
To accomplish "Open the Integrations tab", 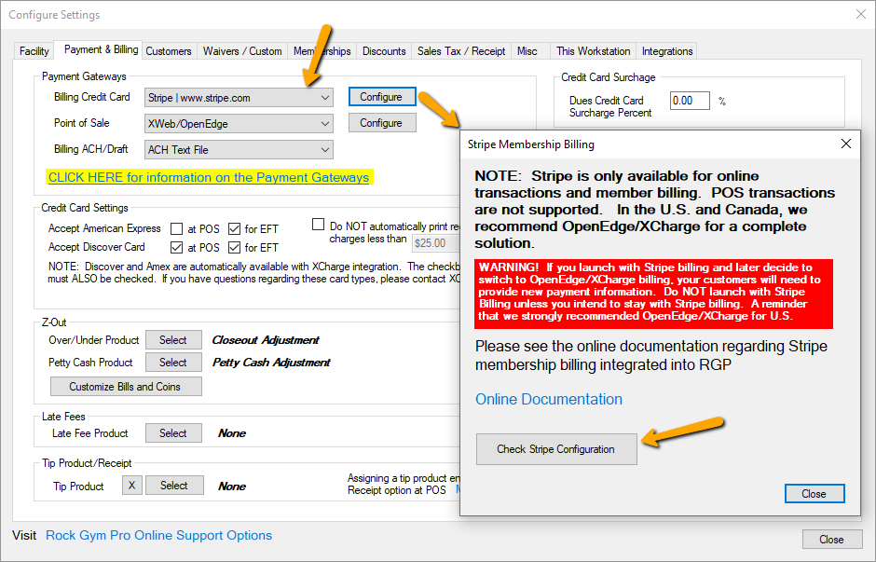I will [667, 51].
